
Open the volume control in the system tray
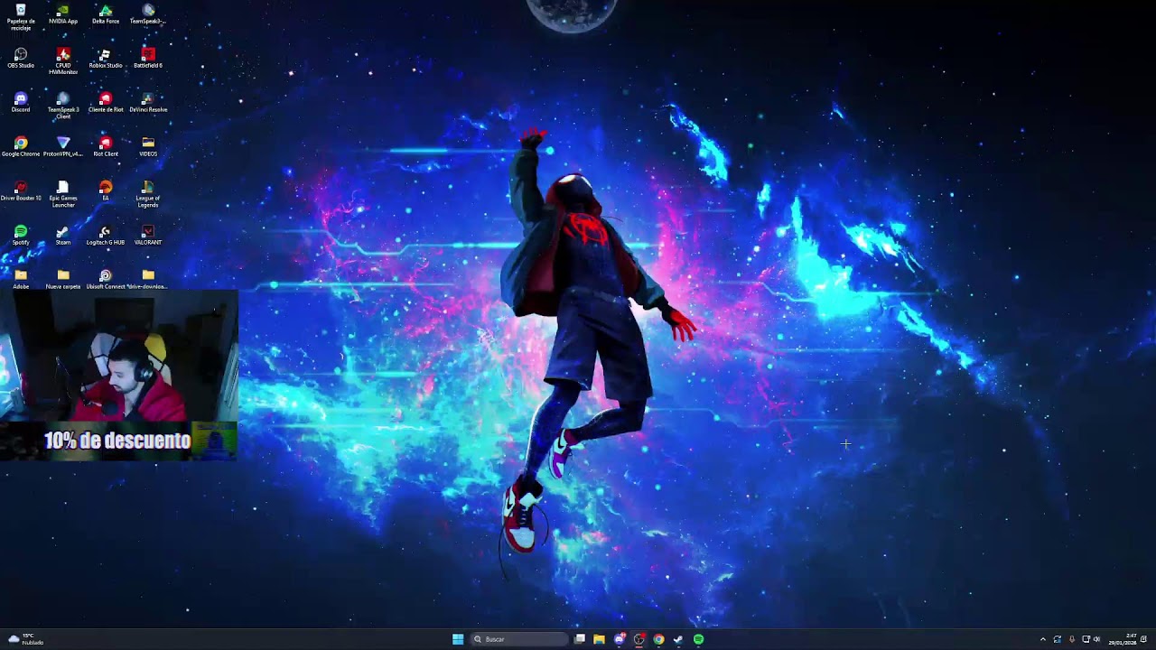coord(1097,639)
